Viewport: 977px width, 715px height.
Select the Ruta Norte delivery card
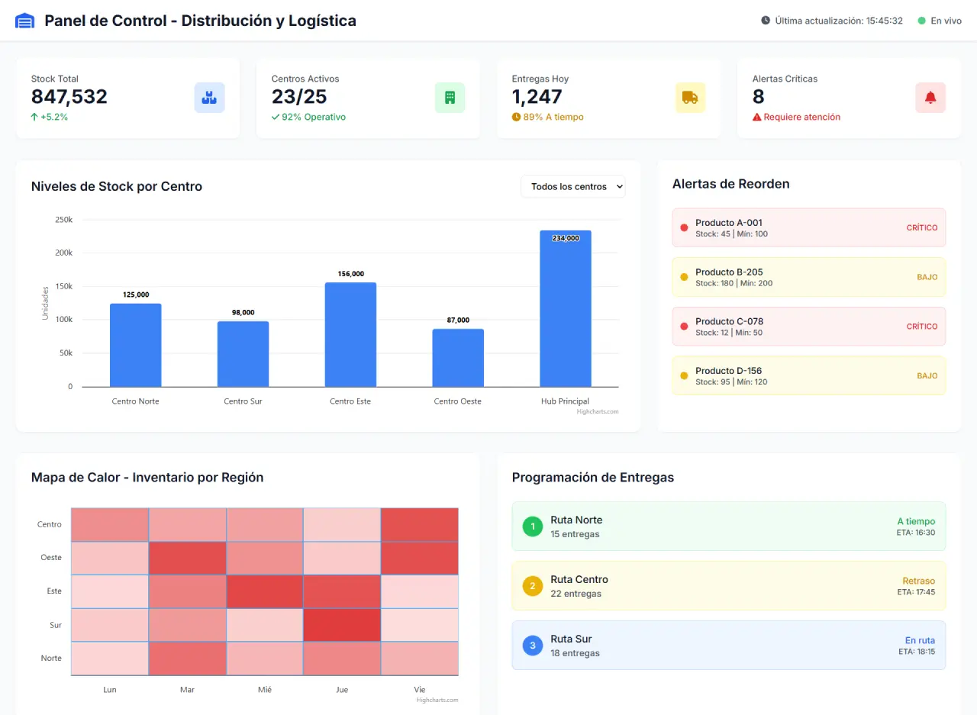[729, 527]
